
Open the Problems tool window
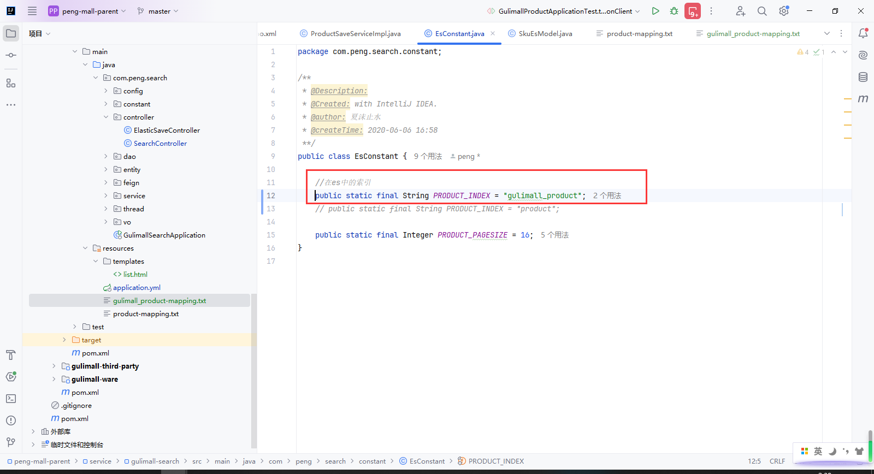point(11,420)
